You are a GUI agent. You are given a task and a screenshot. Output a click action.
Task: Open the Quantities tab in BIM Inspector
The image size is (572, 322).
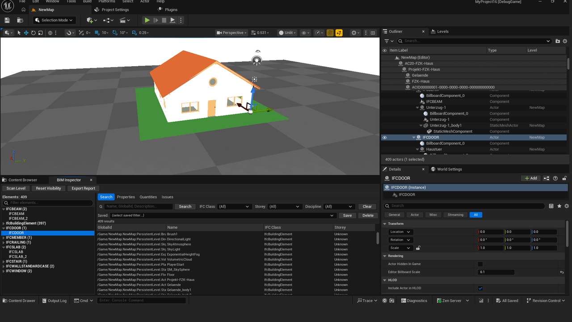click(148, 197)
